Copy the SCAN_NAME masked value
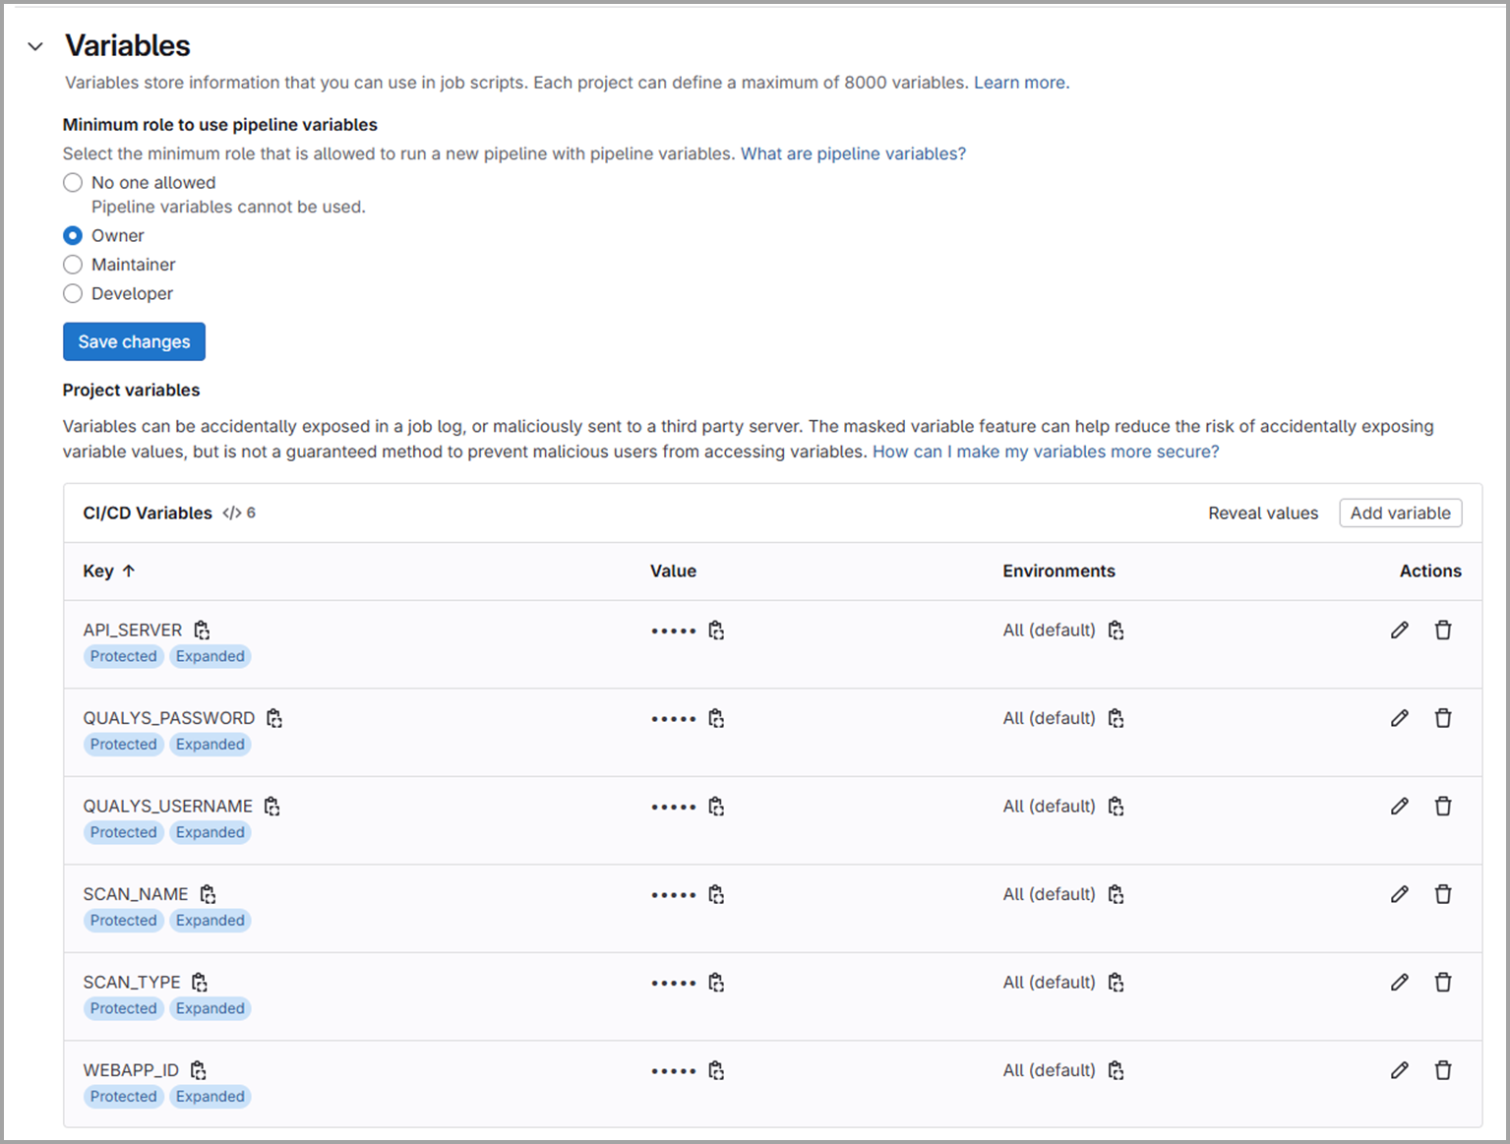Screen dimensions: 1510x1144 point(716,894)
